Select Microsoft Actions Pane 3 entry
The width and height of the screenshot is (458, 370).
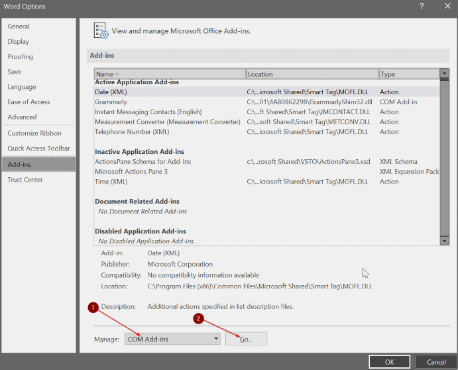pyautogui.click(x=131, y=172)
